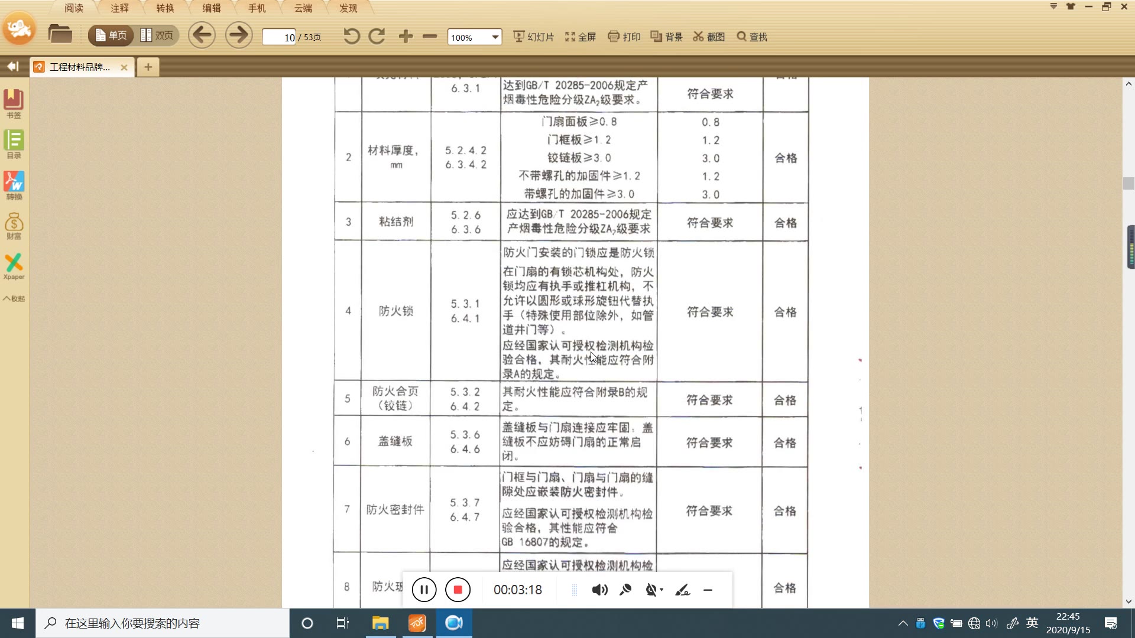Viewport: 1135px width, 638px height.
Task: Stop the screen recording
Action: 458,589
